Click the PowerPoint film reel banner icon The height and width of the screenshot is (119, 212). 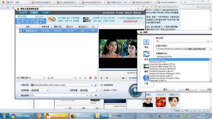coord(52,19)
